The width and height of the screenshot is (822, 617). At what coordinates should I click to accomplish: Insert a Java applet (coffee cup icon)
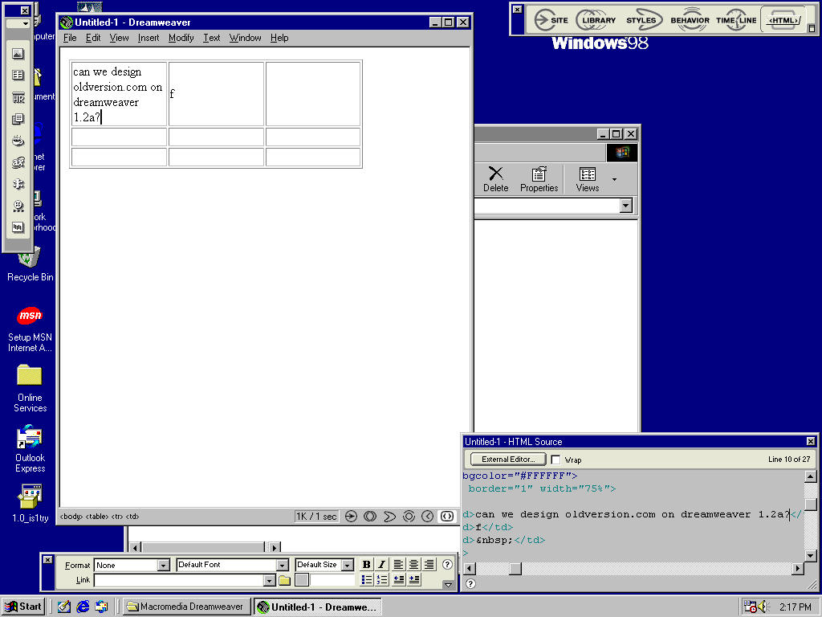coord(18,141)
